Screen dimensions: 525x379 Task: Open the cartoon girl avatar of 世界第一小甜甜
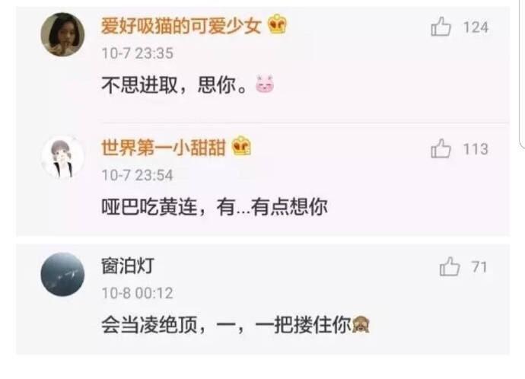62,157
